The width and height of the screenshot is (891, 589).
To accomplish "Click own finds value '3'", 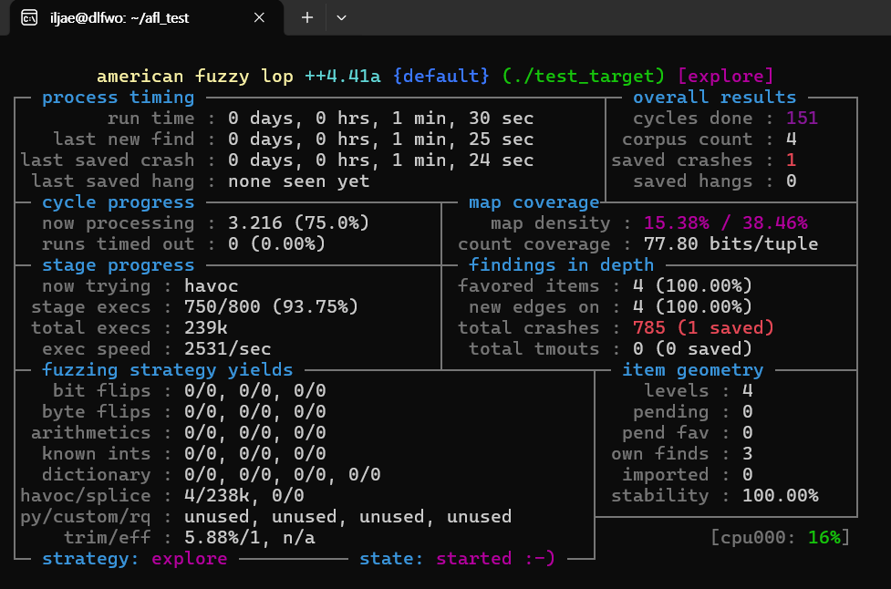I will (x=747, y=454).
